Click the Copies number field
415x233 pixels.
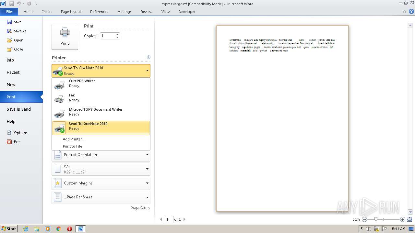[x=108, y=36]
